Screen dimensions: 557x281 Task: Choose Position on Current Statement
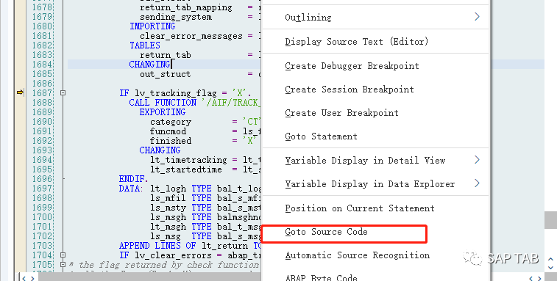(360, 208)
